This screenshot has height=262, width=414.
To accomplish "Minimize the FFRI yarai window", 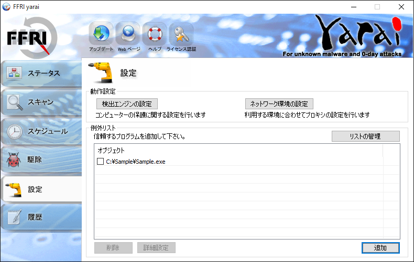I will point(354,7).
